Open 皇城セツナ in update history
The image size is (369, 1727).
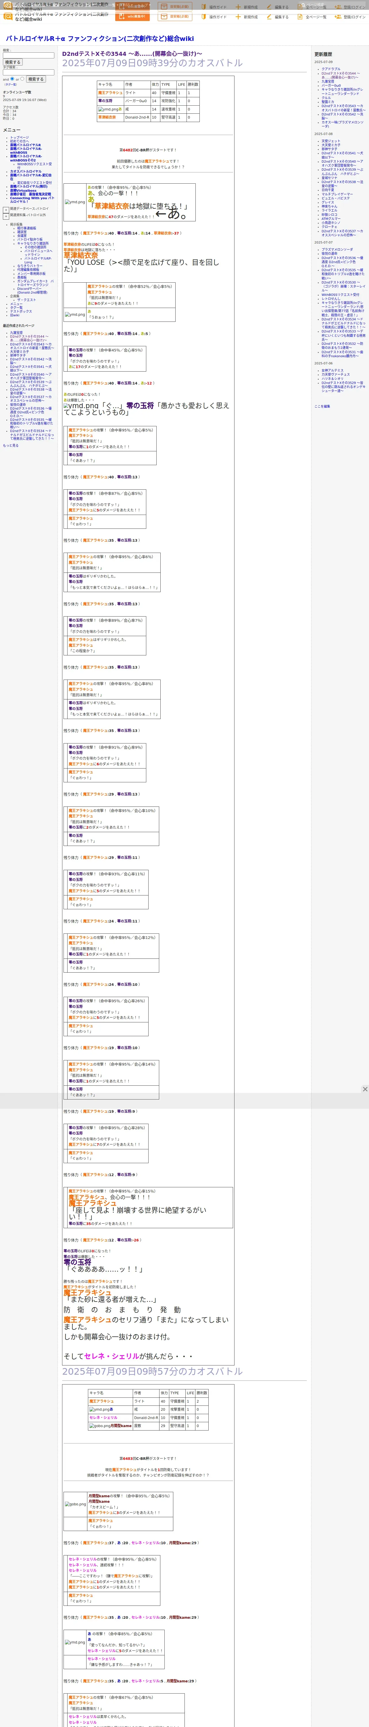(330, 178)
